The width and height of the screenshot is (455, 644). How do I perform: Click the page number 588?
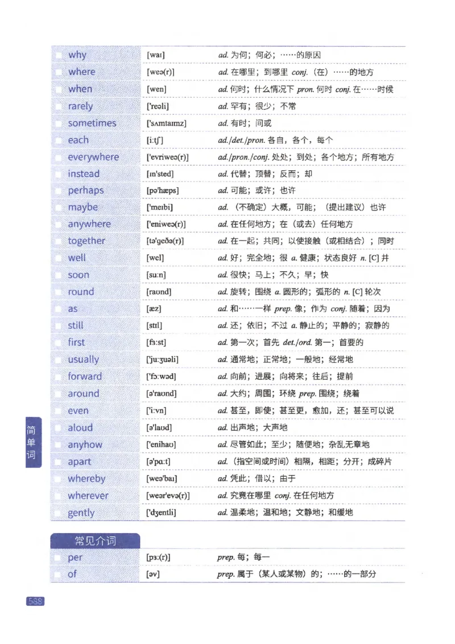tap(35, 602)
